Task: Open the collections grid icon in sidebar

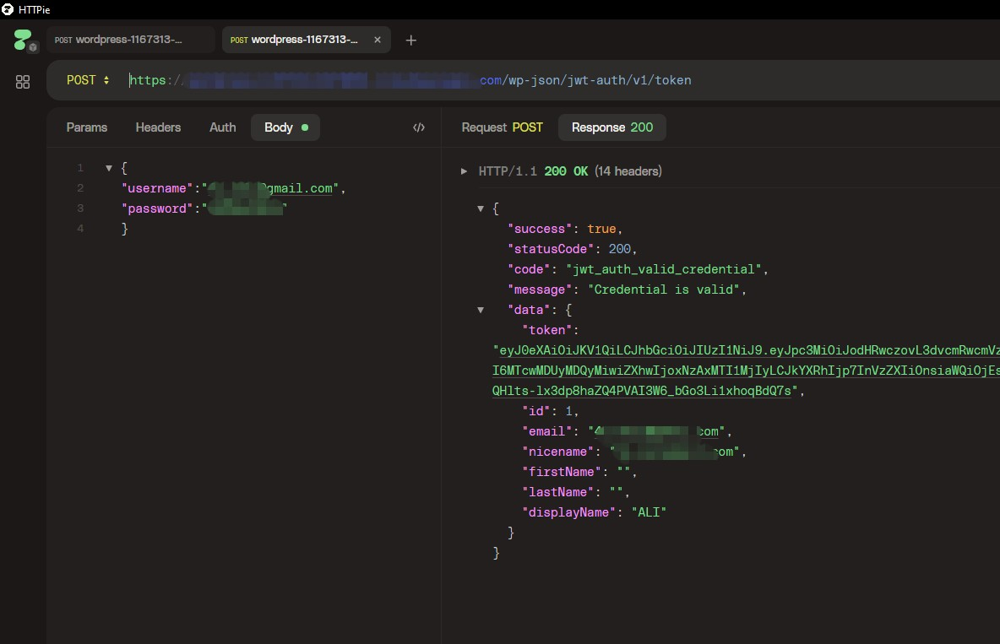Action: point(22,82)
